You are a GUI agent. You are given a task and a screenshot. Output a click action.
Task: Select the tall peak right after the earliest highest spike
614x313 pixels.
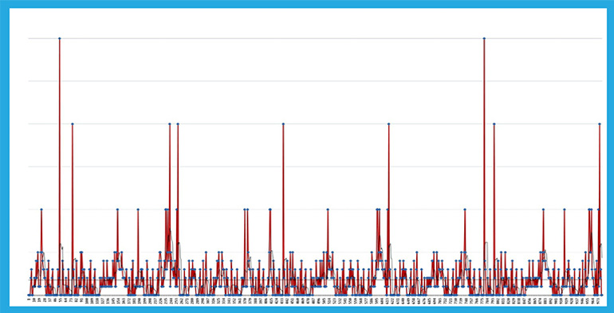pyautogui.click(x=73, y=123)
